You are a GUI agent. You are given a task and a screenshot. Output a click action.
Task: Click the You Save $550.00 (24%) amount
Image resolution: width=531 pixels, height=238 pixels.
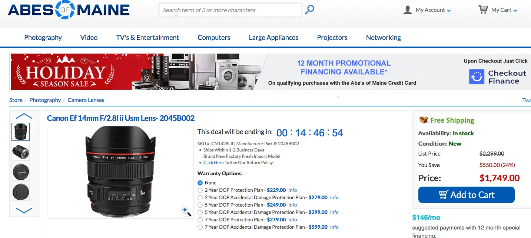click(497, 165)
